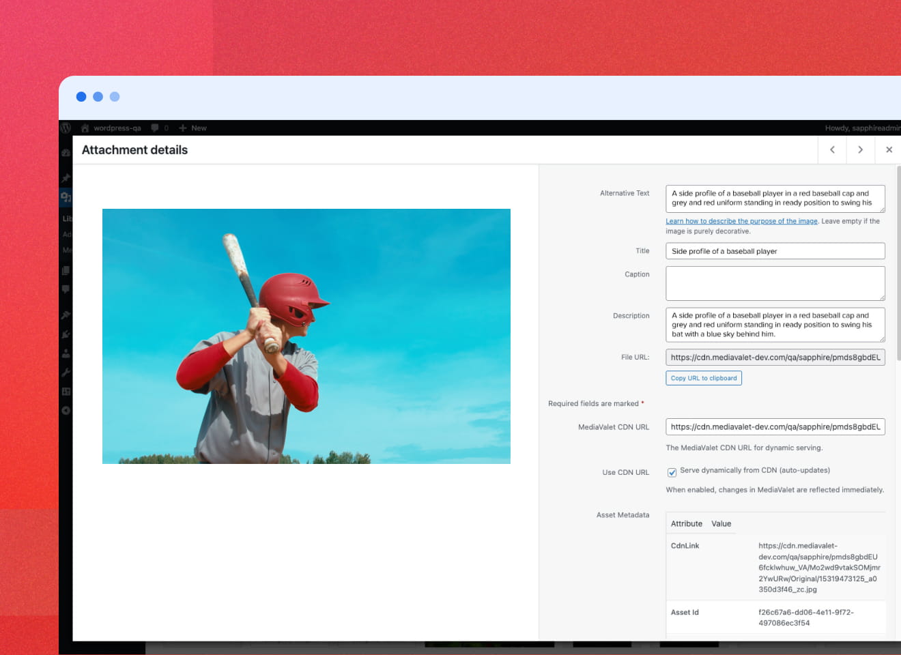Screen dimensions: 901x655
Task: Click the Asset Id value f26c67a6-dd06
Action: coord(806,617)
